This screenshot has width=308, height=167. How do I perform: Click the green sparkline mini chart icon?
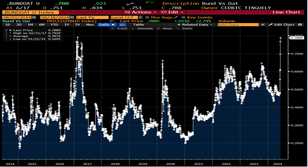click(x=150, y=3)
